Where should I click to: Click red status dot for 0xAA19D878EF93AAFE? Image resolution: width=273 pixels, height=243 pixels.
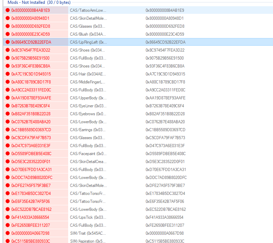8,98
